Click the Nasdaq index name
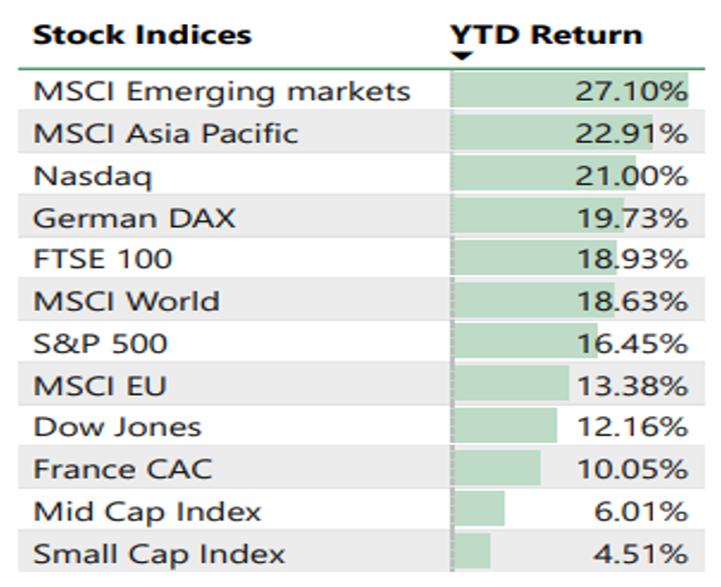The height and width of the screenshot is (587, 721). (x=92, y=176)
